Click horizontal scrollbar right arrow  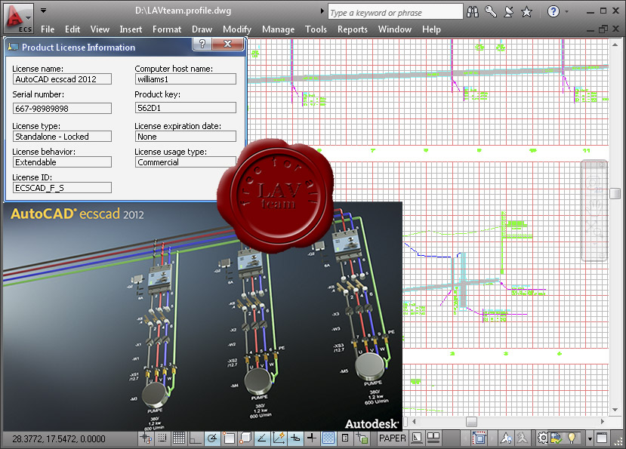click(603, 422)
